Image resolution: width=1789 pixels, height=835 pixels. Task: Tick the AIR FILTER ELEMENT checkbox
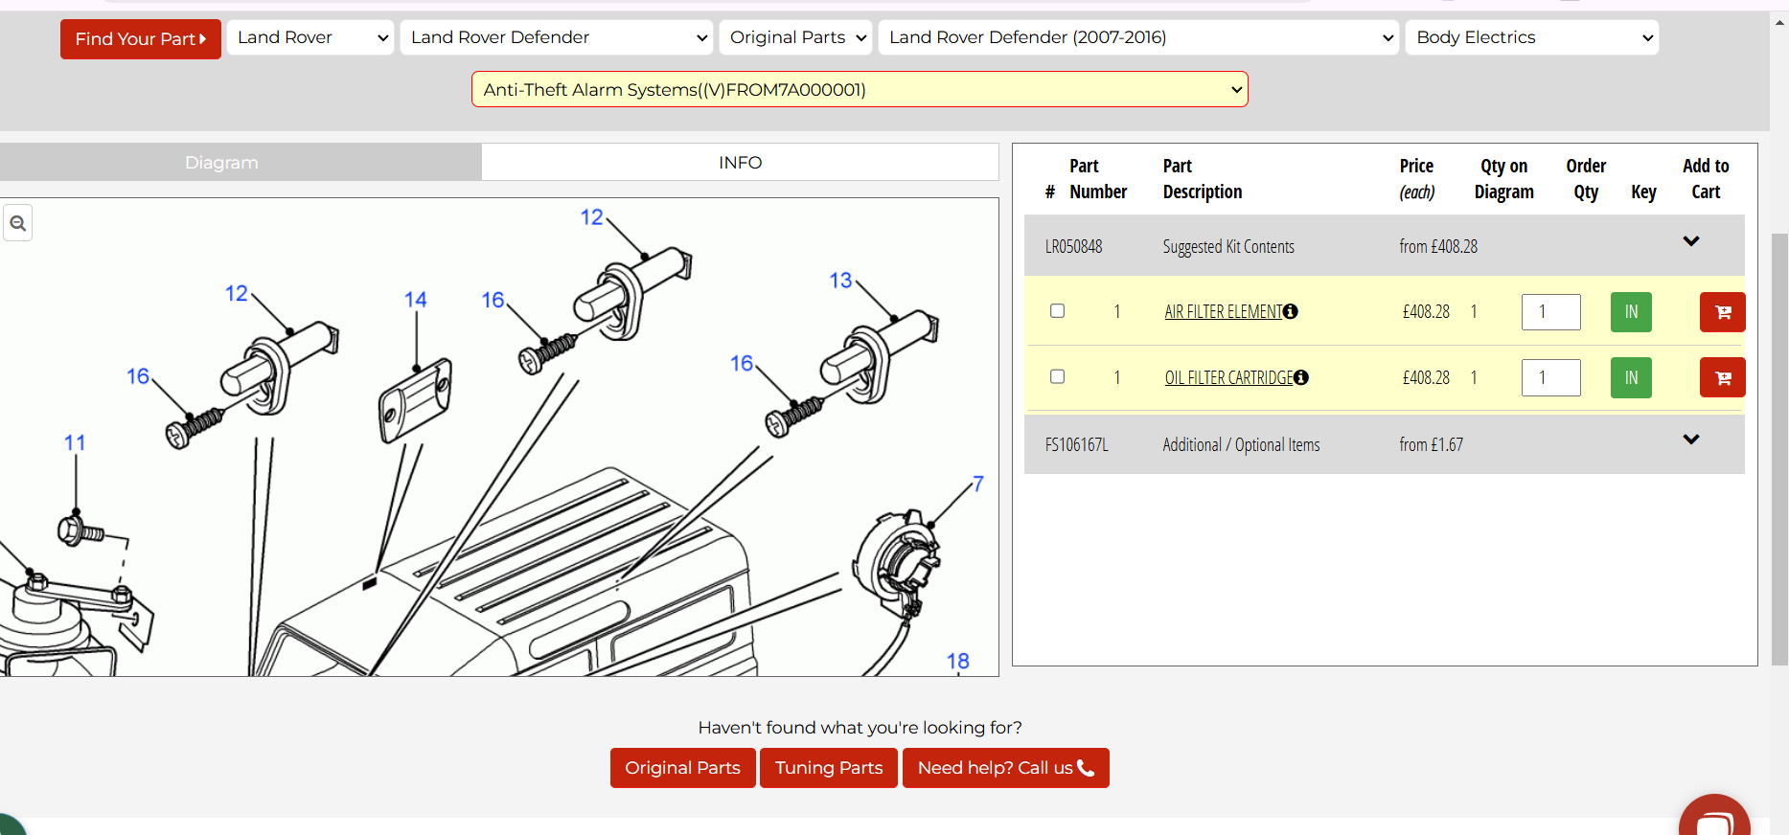point(1057,311)
